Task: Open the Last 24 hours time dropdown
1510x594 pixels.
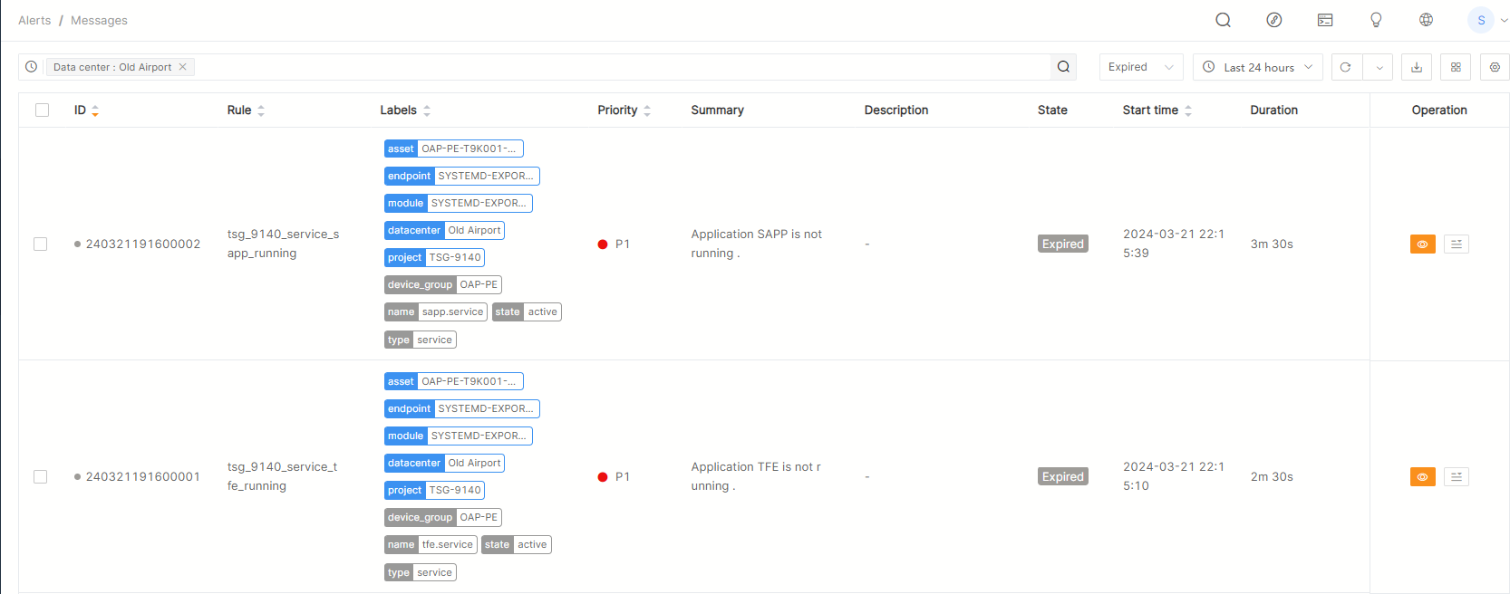Action: [1257, 67]
